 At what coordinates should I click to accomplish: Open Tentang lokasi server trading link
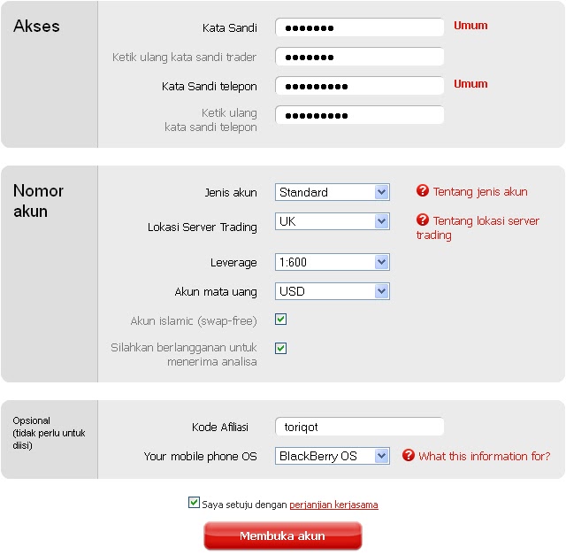[x=478, y=227]
